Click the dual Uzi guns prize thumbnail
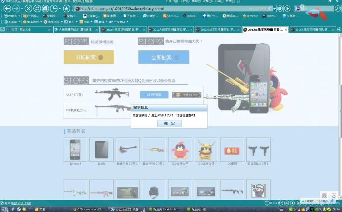This screenshot has width=342, height=212. tap(258, 149)
